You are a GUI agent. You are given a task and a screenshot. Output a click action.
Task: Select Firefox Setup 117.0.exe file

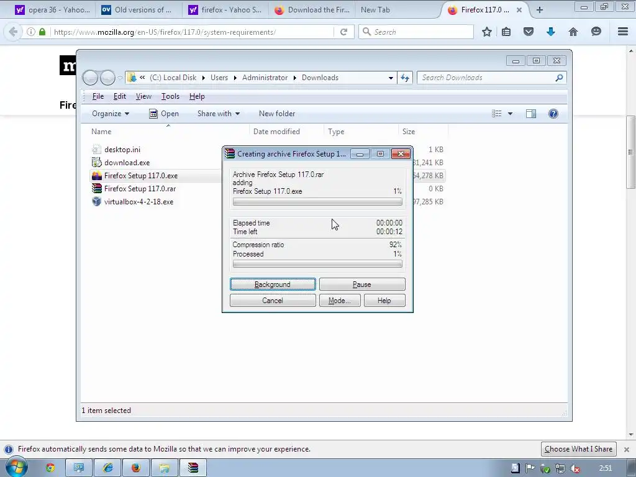point(141,176)
